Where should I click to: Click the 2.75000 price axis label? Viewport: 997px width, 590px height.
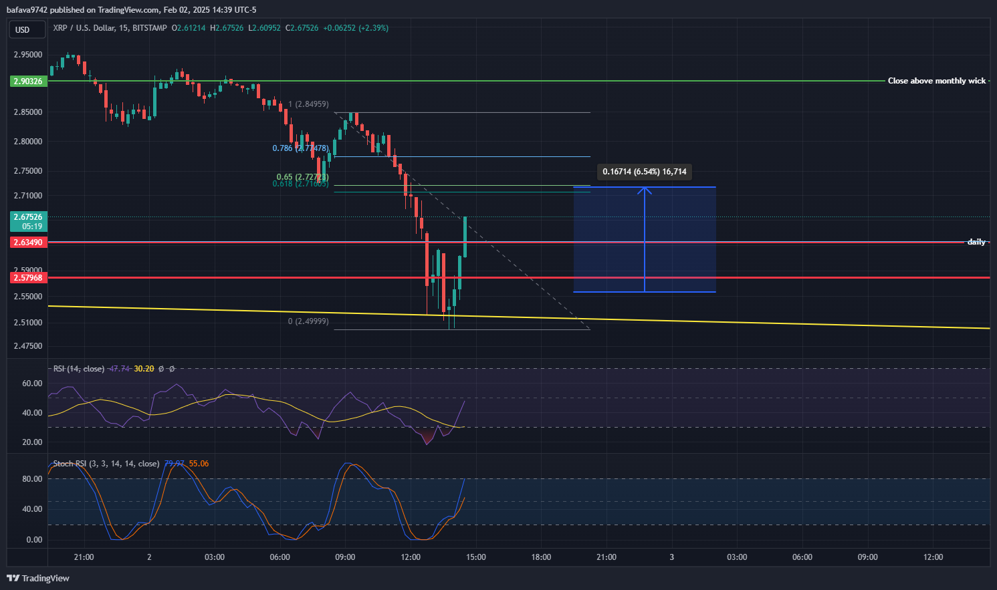pos(28,171)
